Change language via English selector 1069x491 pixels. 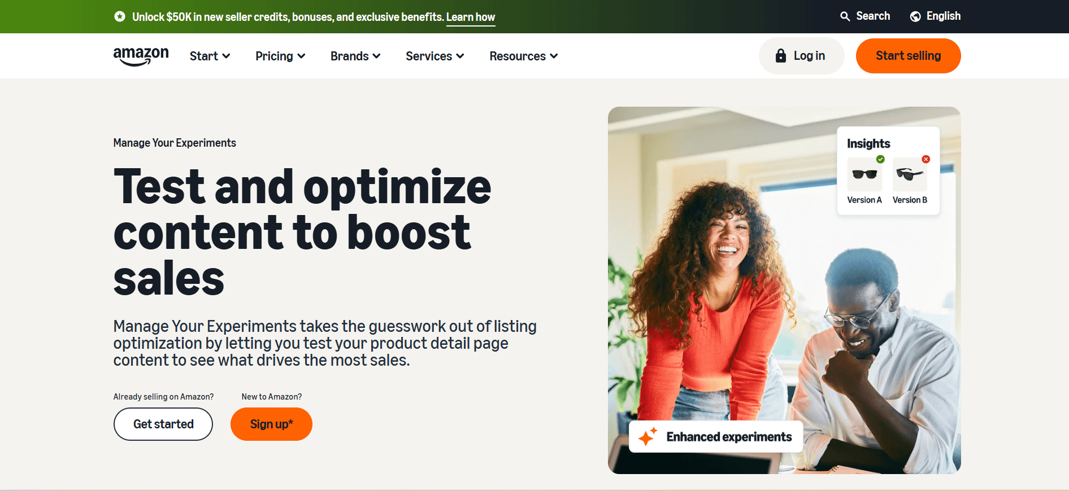tap(935, 16)
